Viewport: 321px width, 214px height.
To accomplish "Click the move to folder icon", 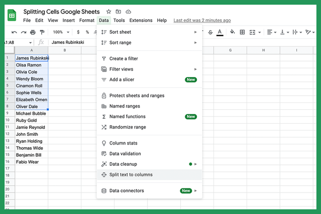I will (x=118, y=12).
